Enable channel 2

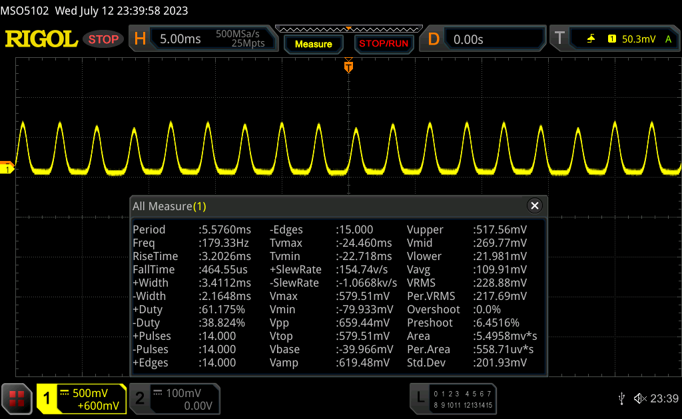(140, 398)
